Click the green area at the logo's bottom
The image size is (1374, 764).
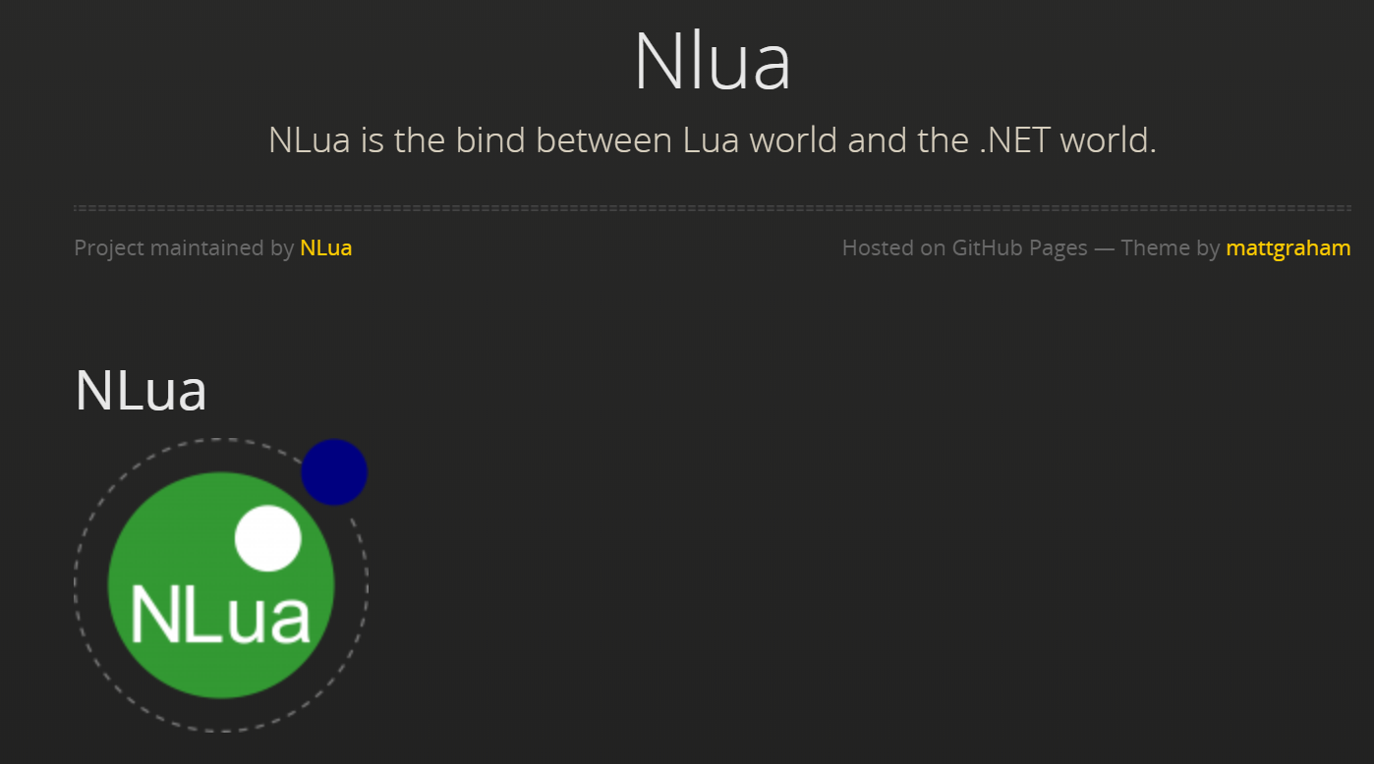[221, 676]
